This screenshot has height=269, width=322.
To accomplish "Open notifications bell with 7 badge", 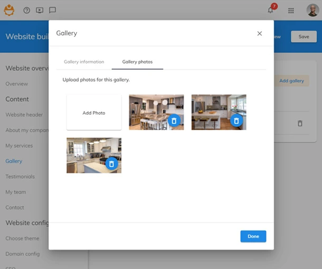I will coord(271,10).
